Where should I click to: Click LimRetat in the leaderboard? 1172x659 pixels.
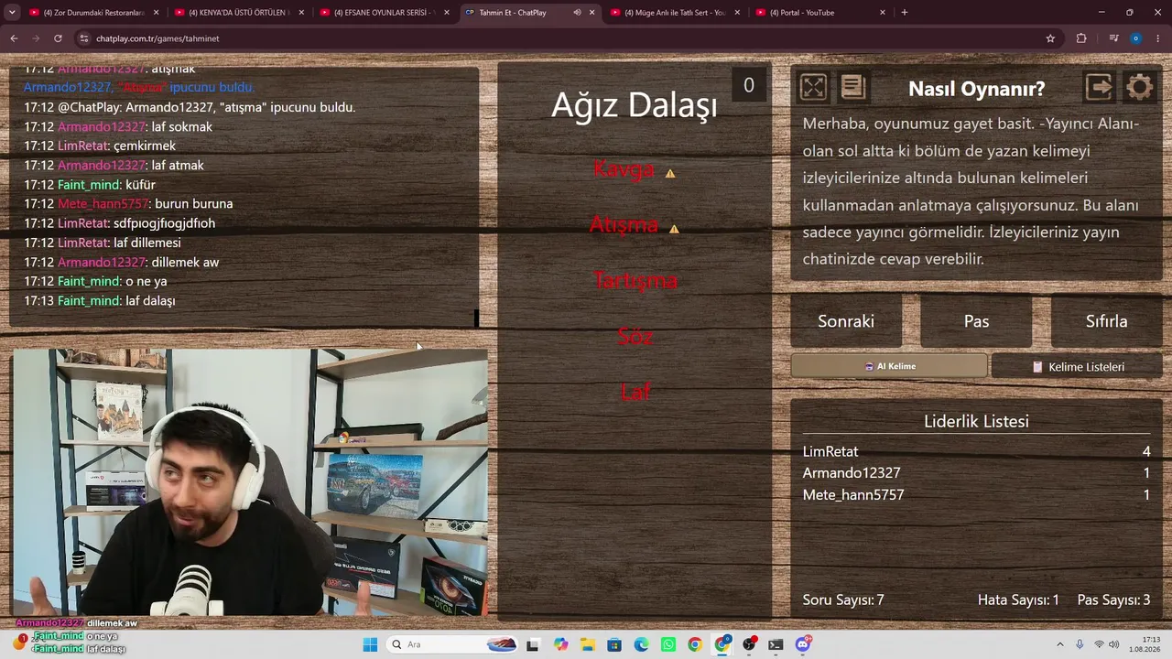click(x=830, y=451)
